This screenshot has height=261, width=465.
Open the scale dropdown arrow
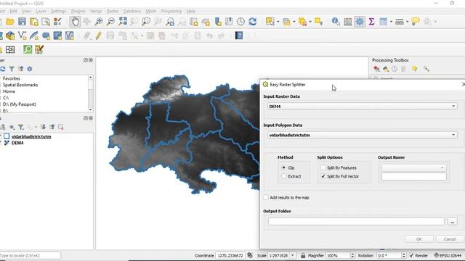(292, 255)
